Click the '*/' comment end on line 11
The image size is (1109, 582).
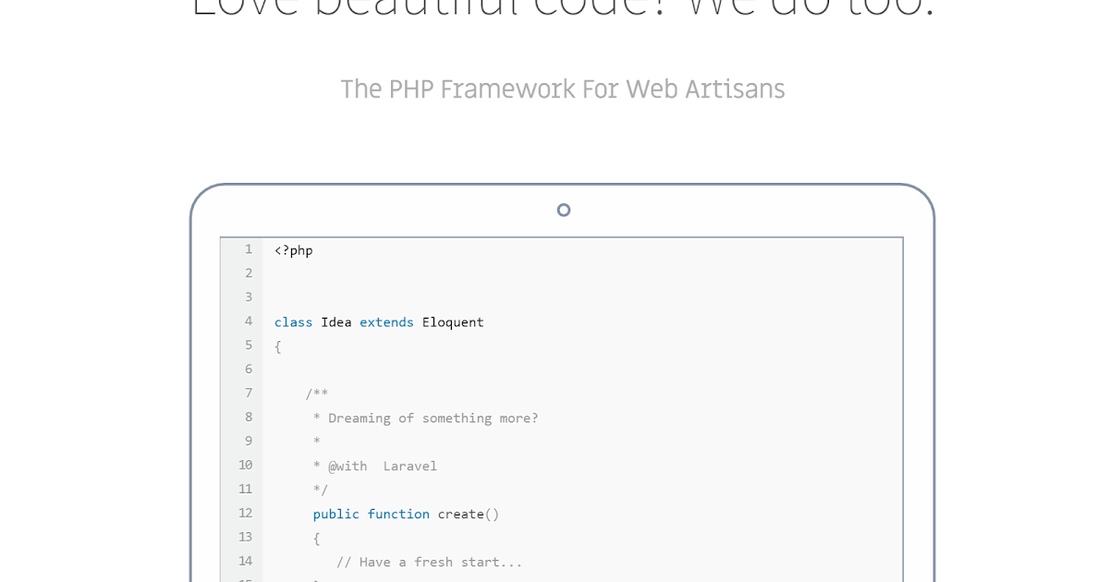(321, 490)
